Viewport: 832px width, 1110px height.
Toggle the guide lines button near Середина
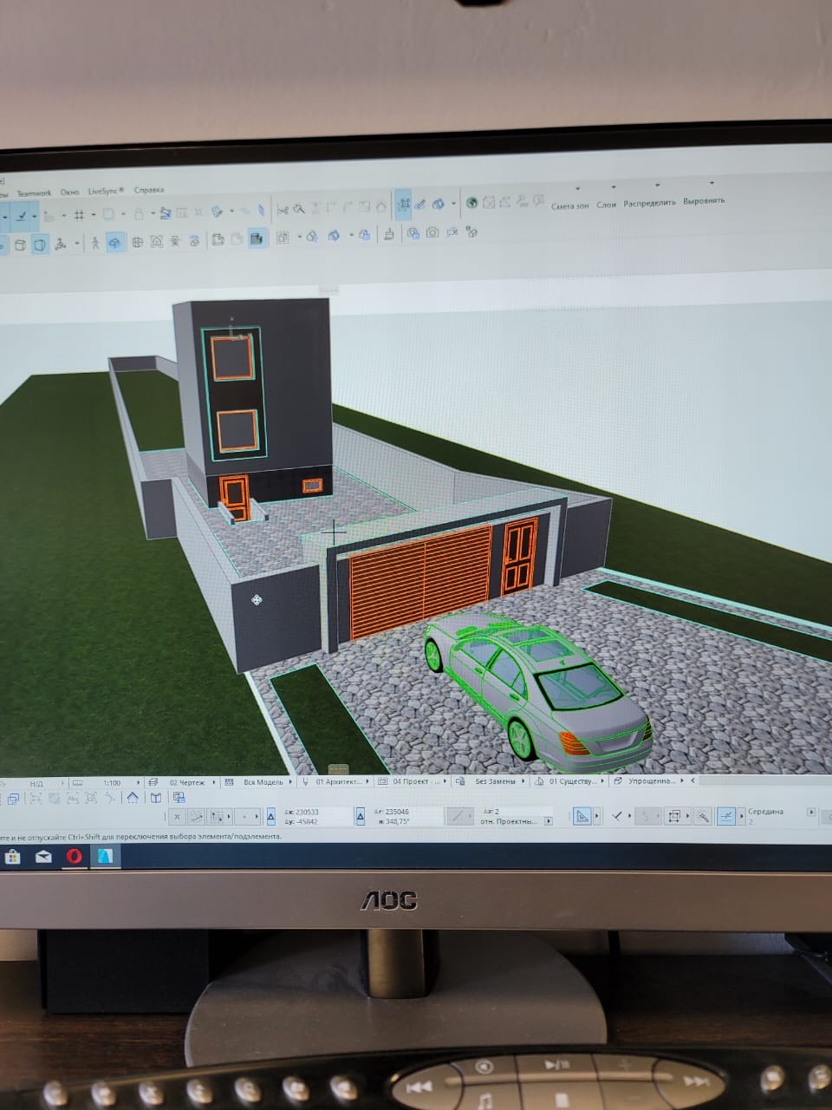click(727, 815)
